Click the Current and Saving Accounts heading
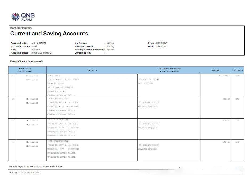The image size is (250, 179). [x=49, y=34]
